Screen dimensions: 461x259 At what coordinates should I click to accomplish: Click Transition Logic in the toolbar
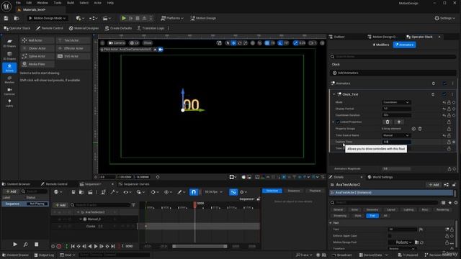pyautogui.click(x=151, y=28)
